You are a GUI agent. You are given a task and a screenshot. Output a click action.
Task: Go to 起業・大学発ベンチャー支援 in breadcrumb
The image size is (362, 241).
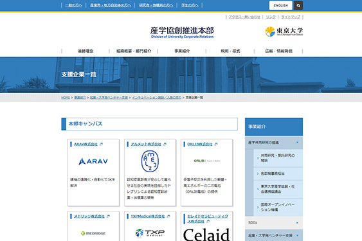(x=109, y=98)
